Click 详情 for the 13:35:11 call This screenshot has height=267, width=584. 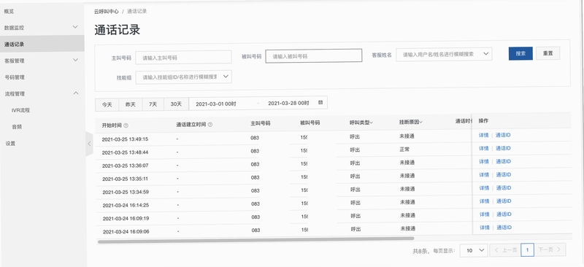click(x=484, y=174)
